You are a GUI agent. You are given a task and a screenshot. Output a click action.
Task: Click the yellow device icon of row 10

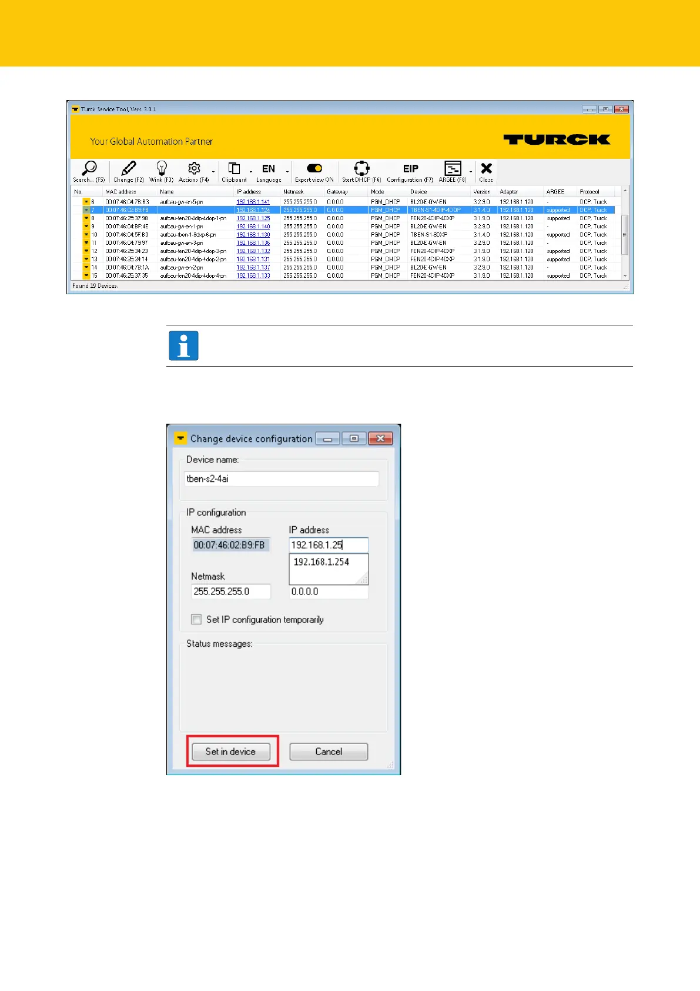[x=86, y=235]
